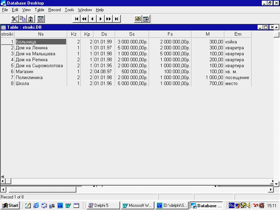Click the Field View 'ab' icon
The height and width of the screenshot is (210, 280).
[x=138, y=19]
